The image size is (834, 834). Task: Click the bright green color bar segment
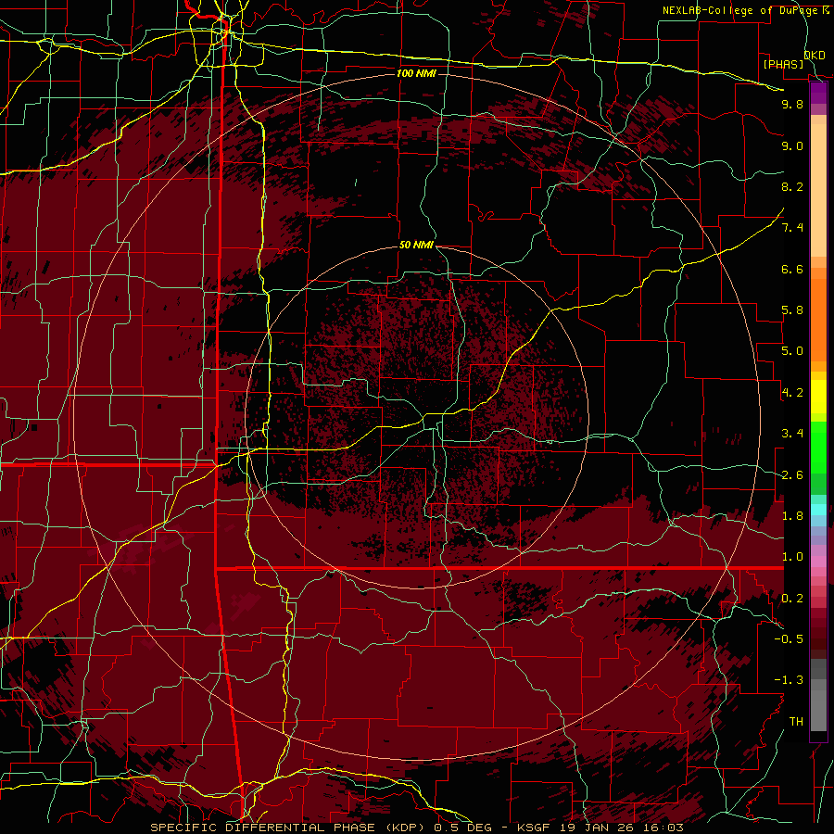818,449
